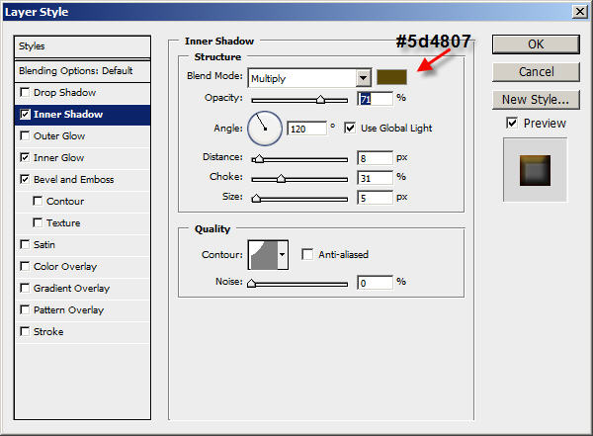This screenshot has height=436, width=593.
Task: Uncheck the Bevel and Emboss checkbox
Action: click(x=25, y=179)
